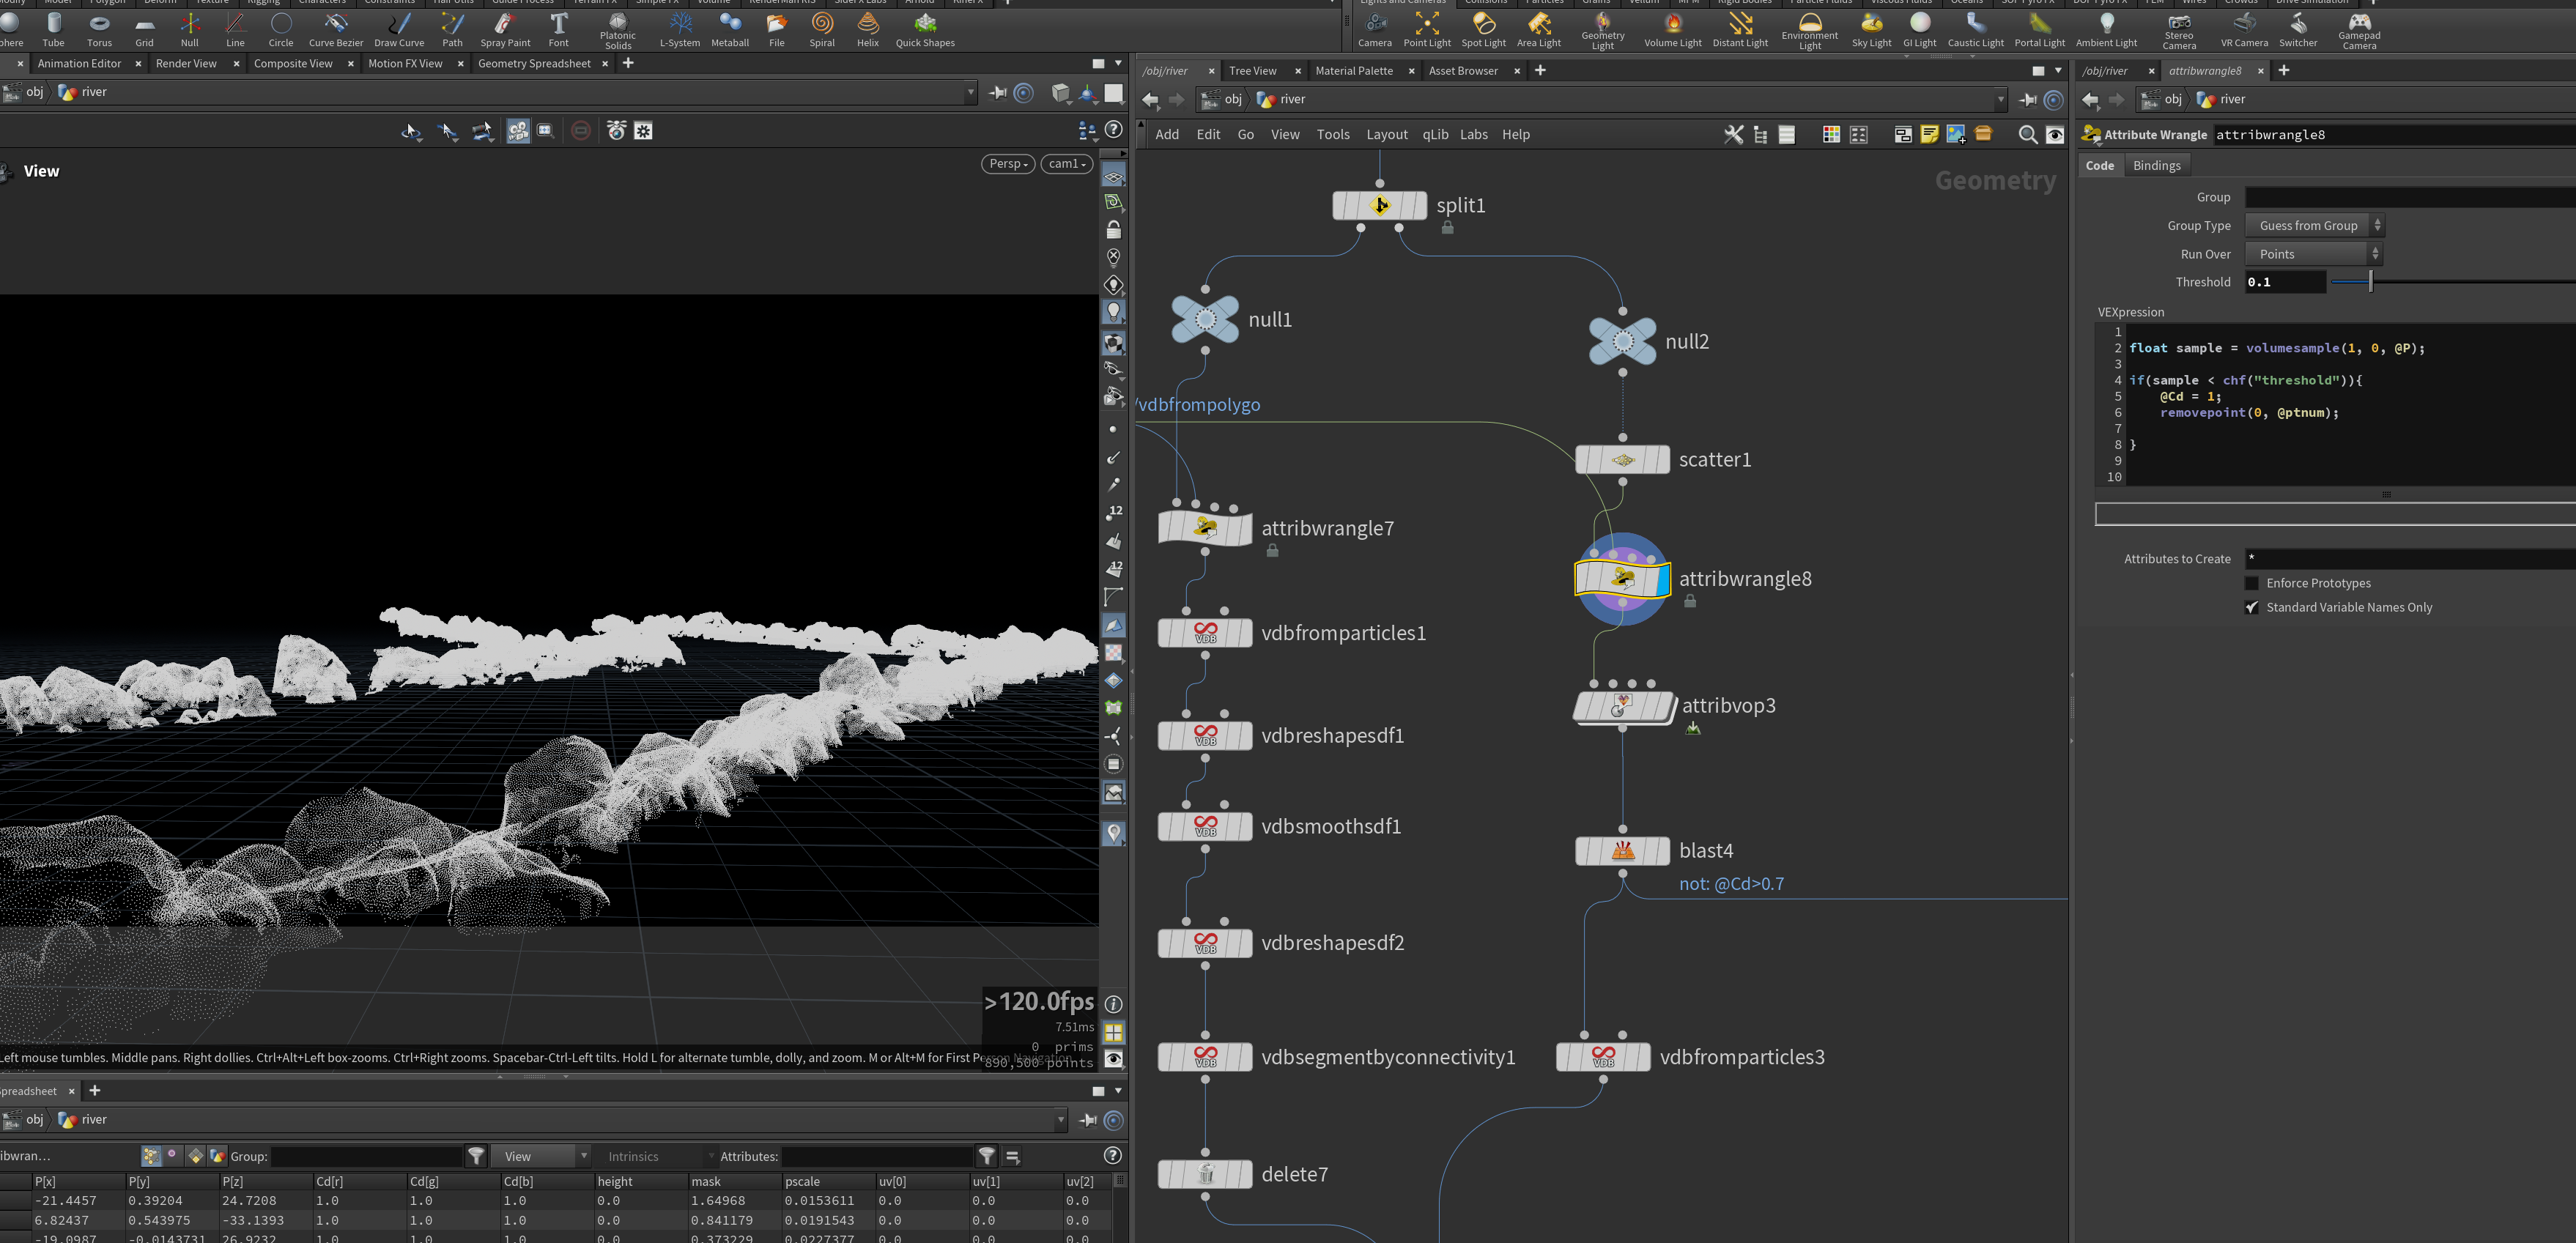Select the Torus shelf tool
2576x1243 pixels.
(99, 30)
